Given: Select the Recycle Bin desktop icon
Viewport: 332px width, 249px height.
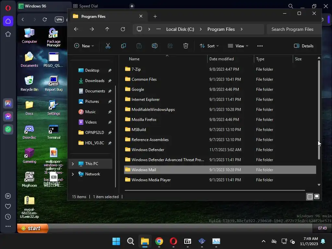Looking at the screenshot, I should tap(30, 83).
